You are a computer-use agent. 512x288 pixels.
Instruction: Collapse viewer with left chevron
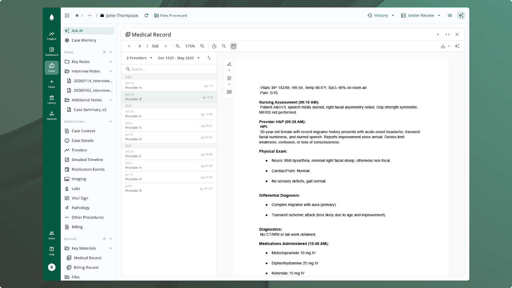pos(438,35)
